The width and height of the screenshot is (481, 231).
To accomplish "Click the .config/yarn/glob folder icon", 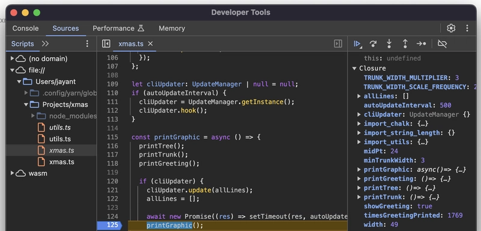I will coord(34,93).
